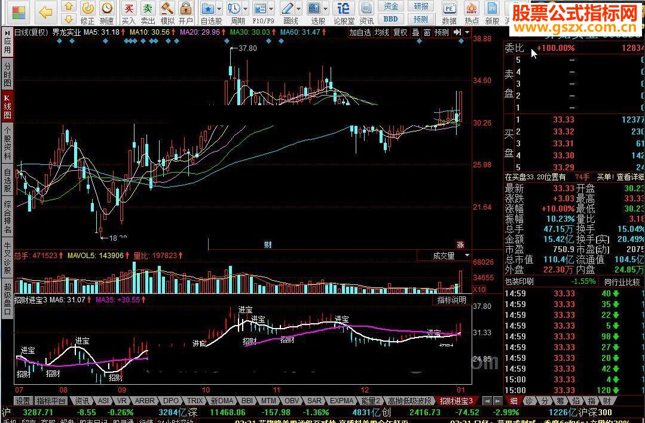
Task: Select the 高抛低吸波段 indicator tab
Action: click(x=410, y=400)
